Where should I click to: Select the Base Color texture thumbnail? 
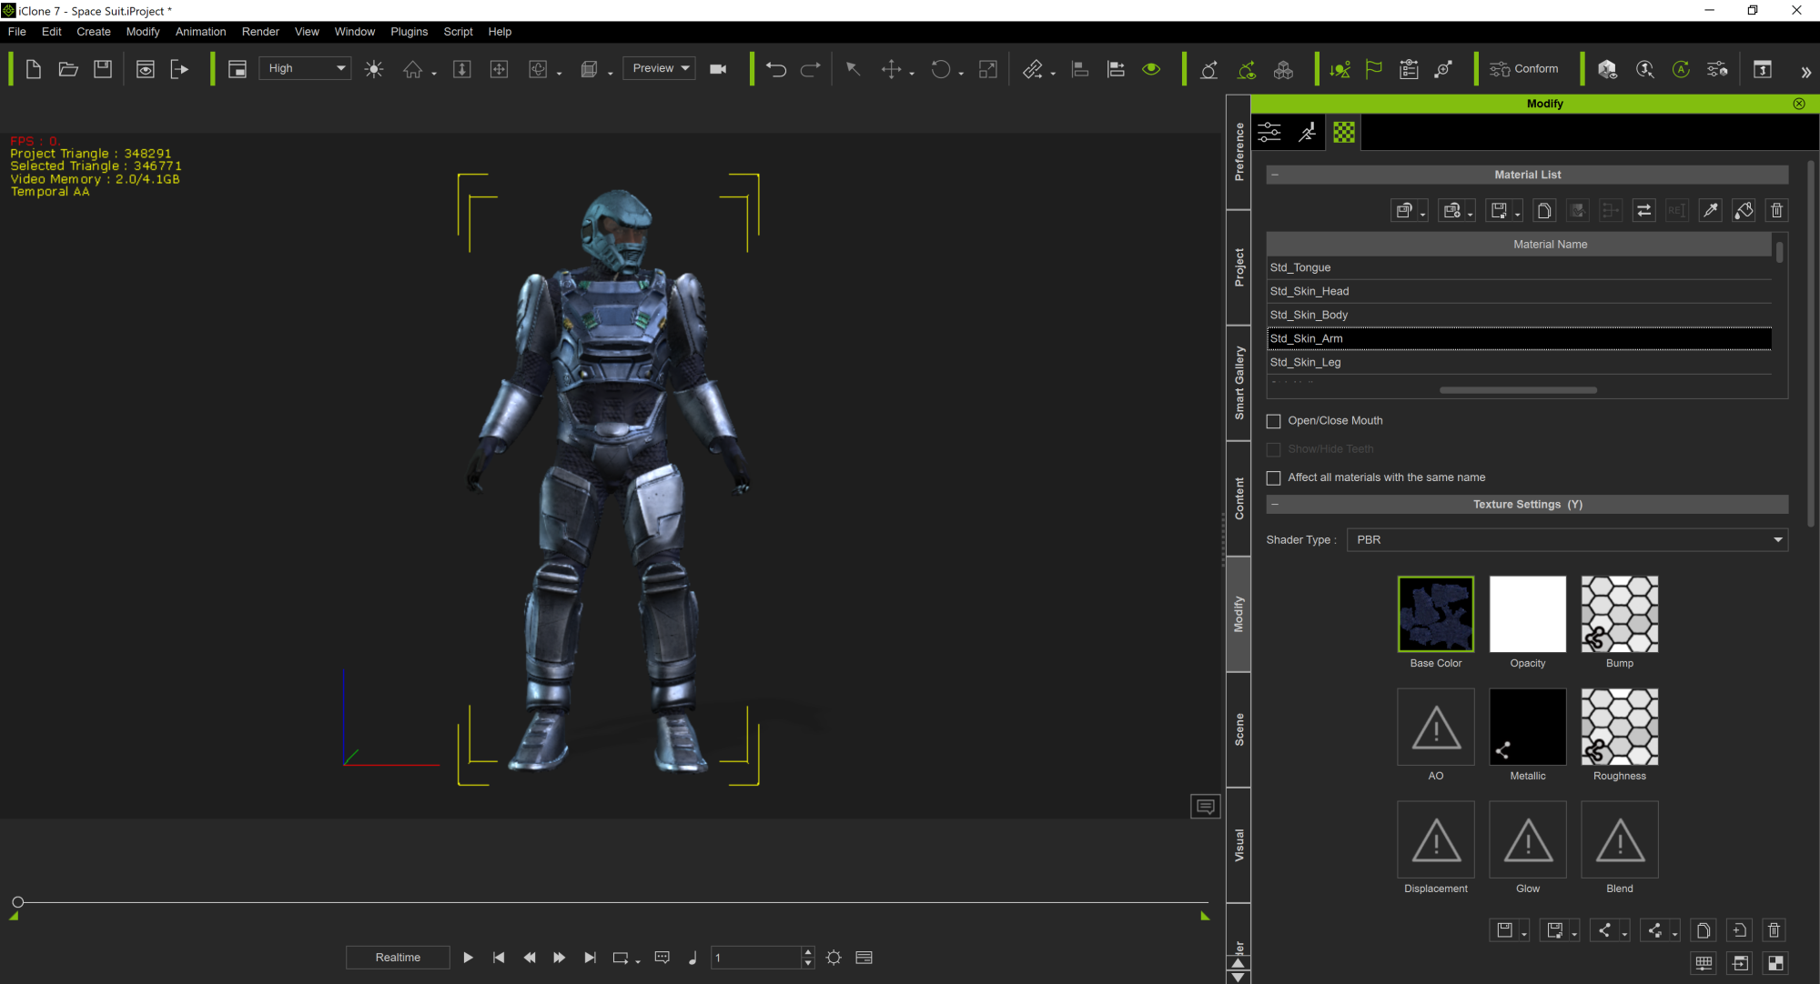click(x=1436, y=614)
